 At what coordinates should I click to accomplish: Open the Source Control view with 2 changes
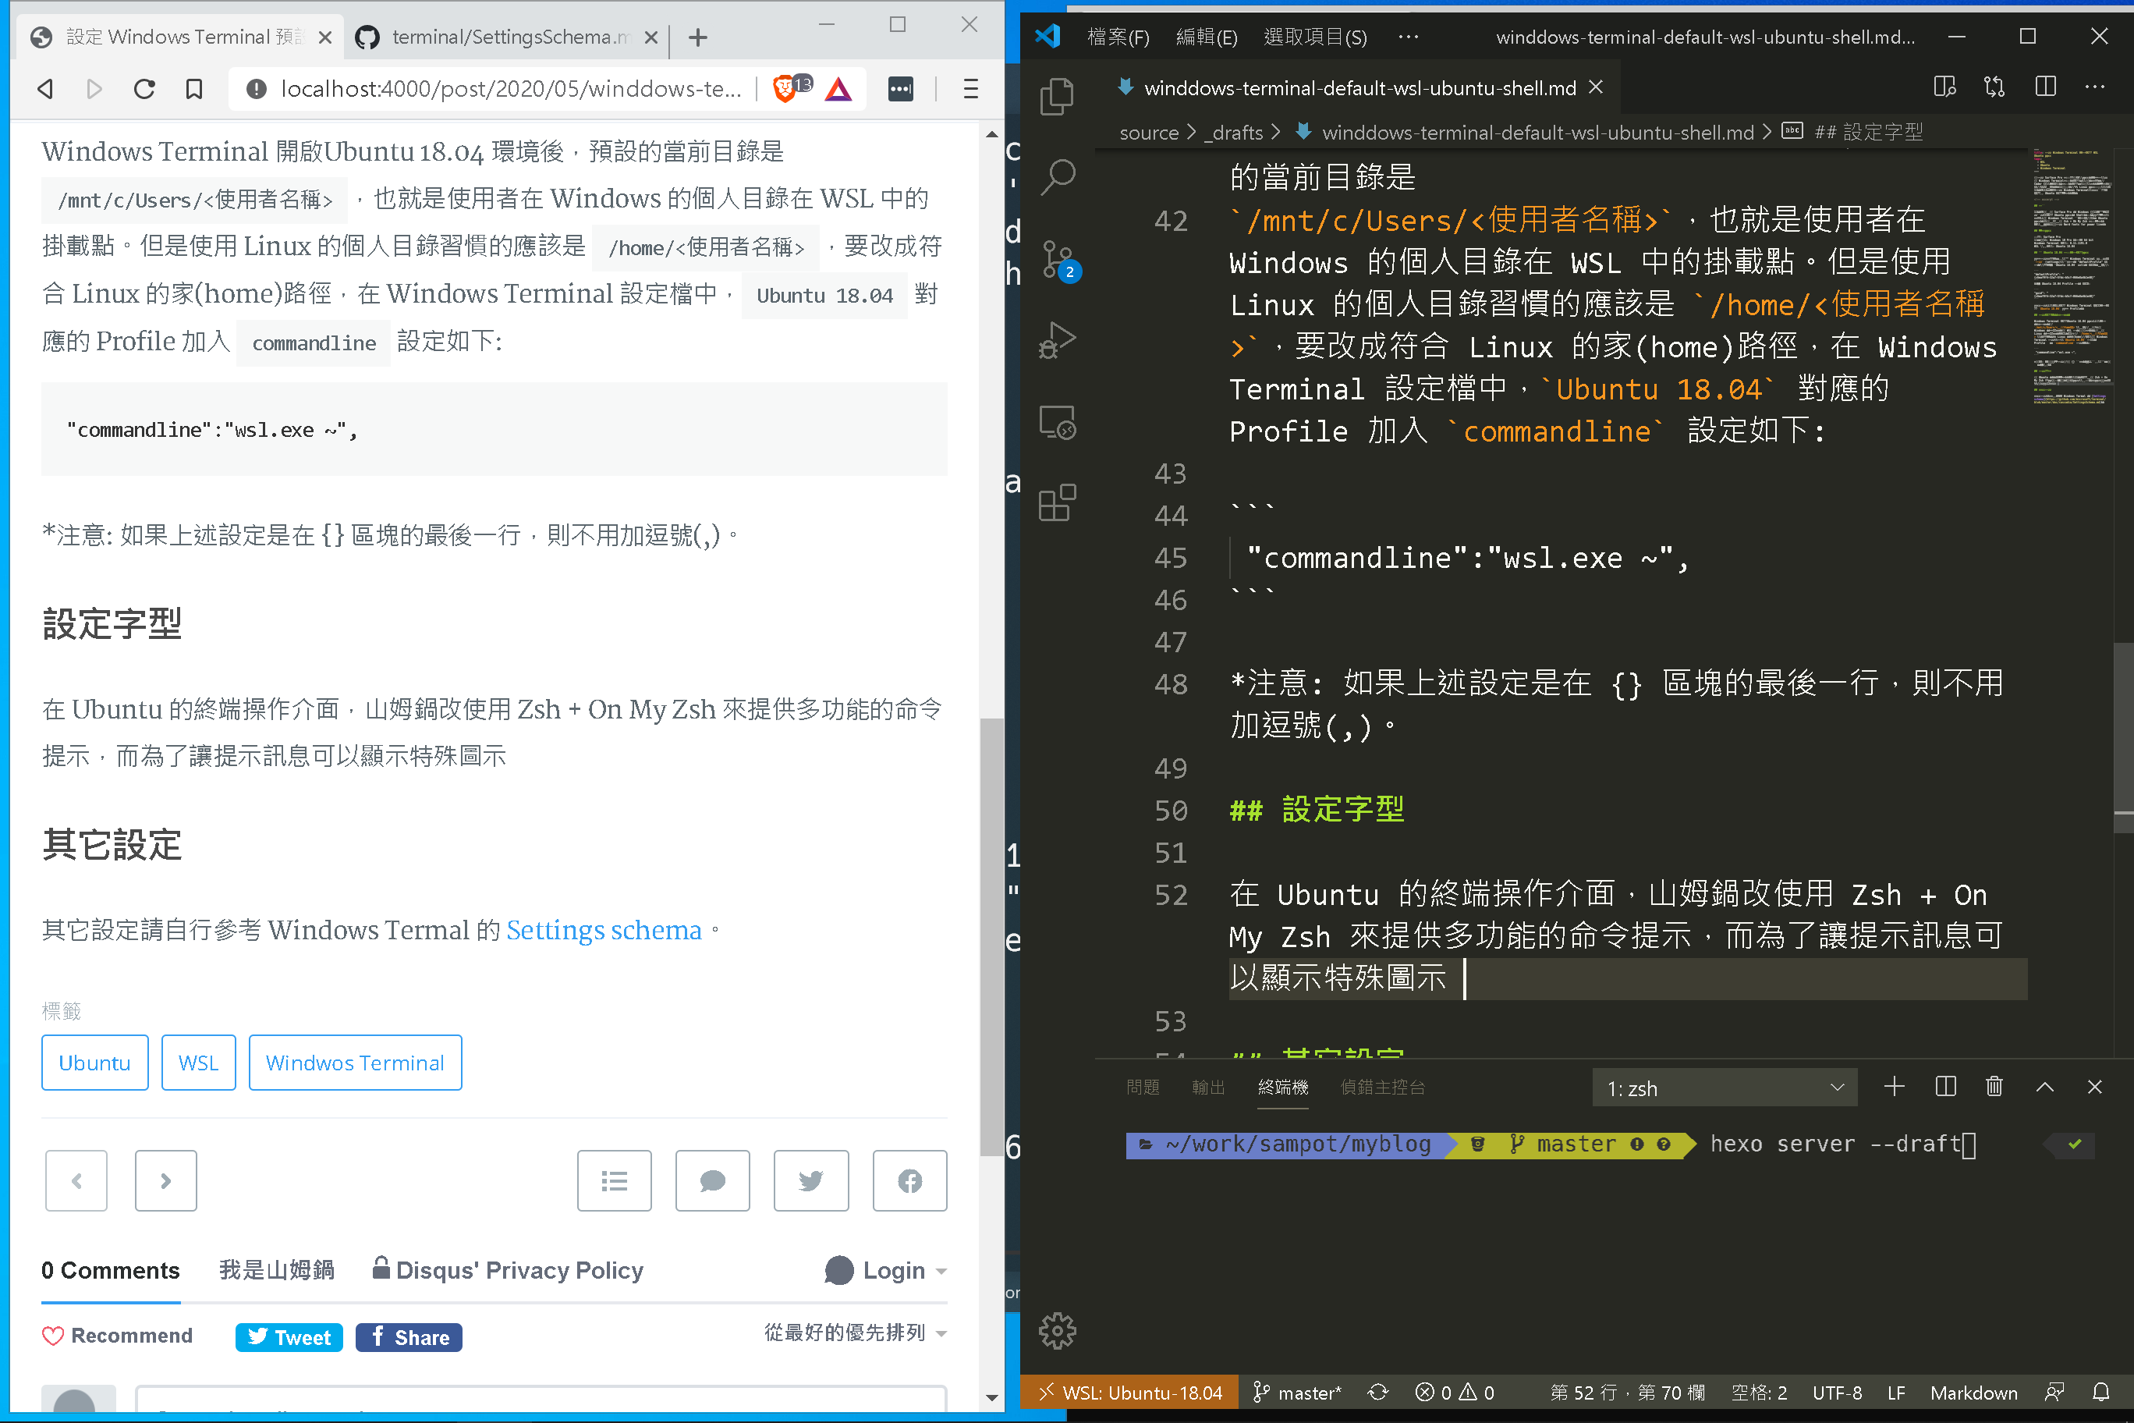click(x=1057, y=259)
